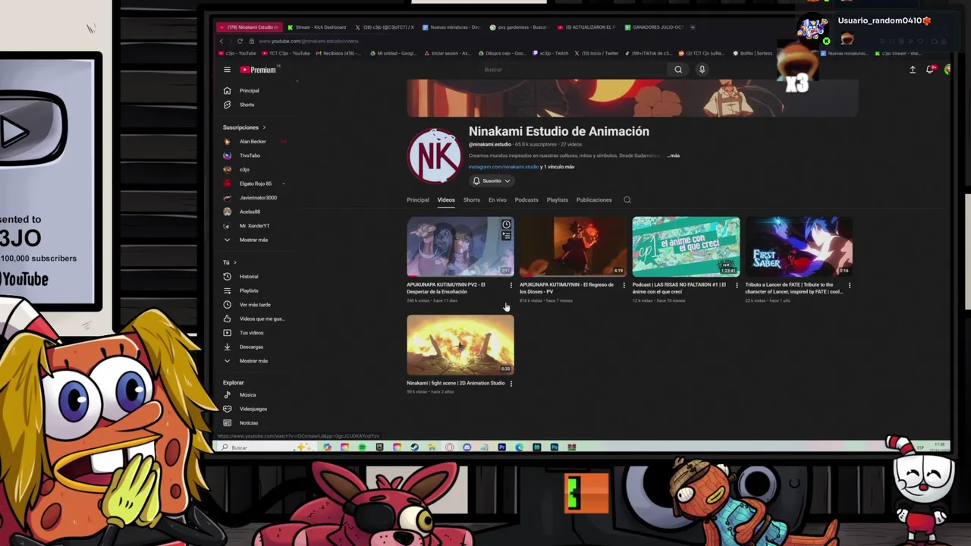
Task: Switch to Stream - Kick Dashboard browser tab
Action: tap(316, 27)
